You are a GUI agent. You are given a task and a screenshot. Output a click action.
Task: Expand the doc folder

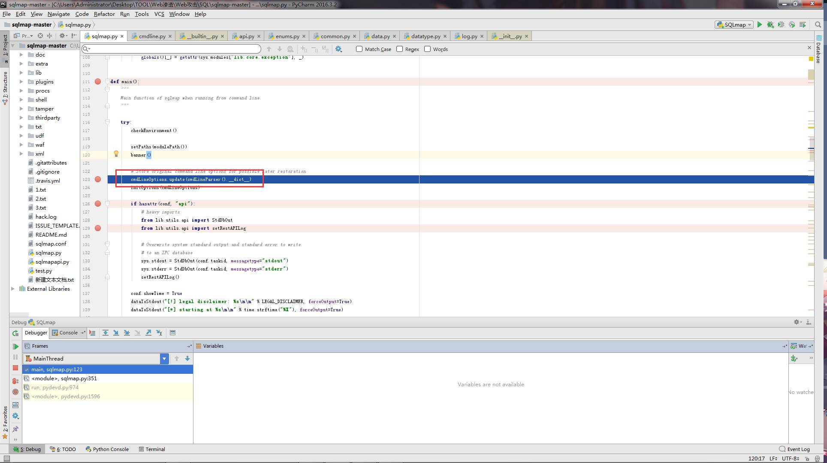pos(21,55)
